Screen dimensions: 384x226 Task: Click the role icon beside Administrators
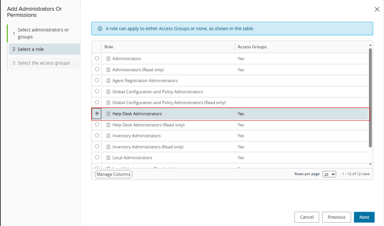(108, 59)
